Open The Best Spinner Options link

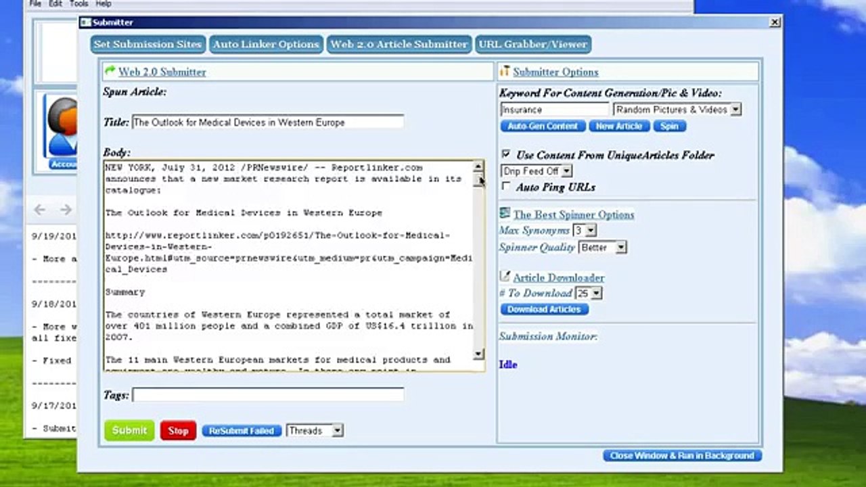[574, 214]
